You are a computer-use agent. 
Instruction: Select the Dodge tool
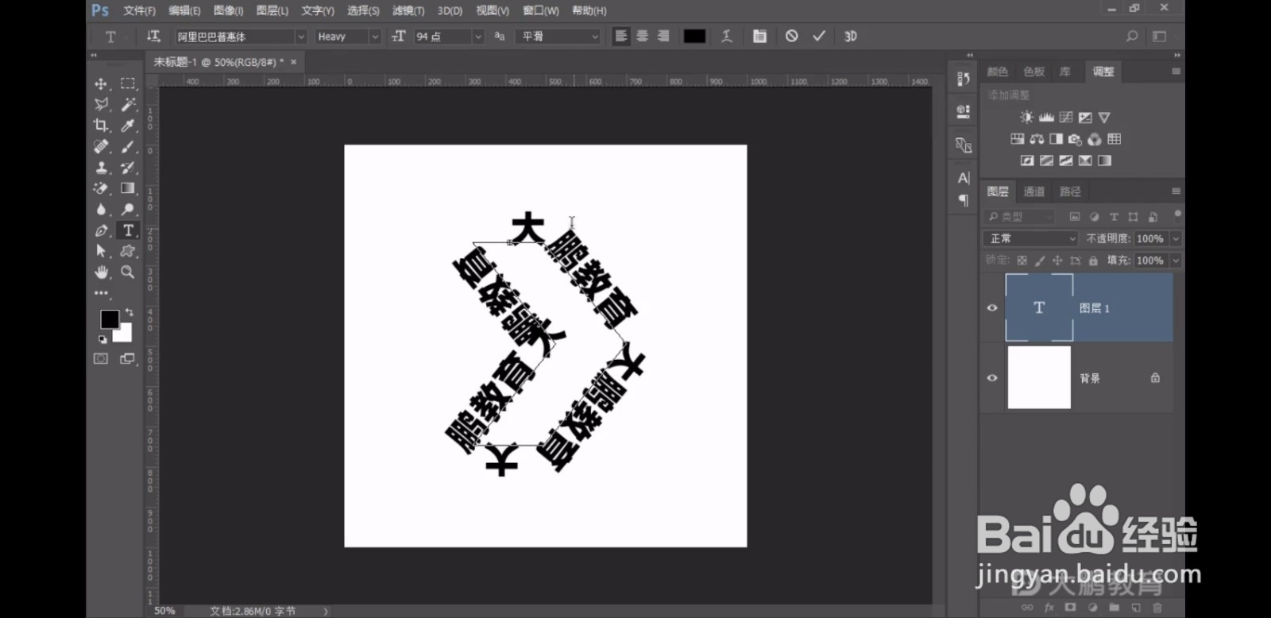tap(127, 209)
